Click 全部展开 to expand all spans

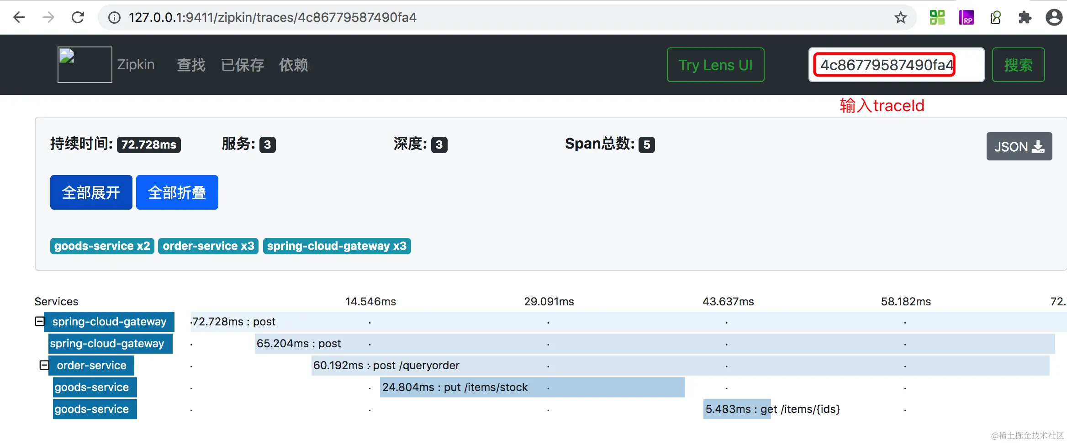click(x=91, y=192)
